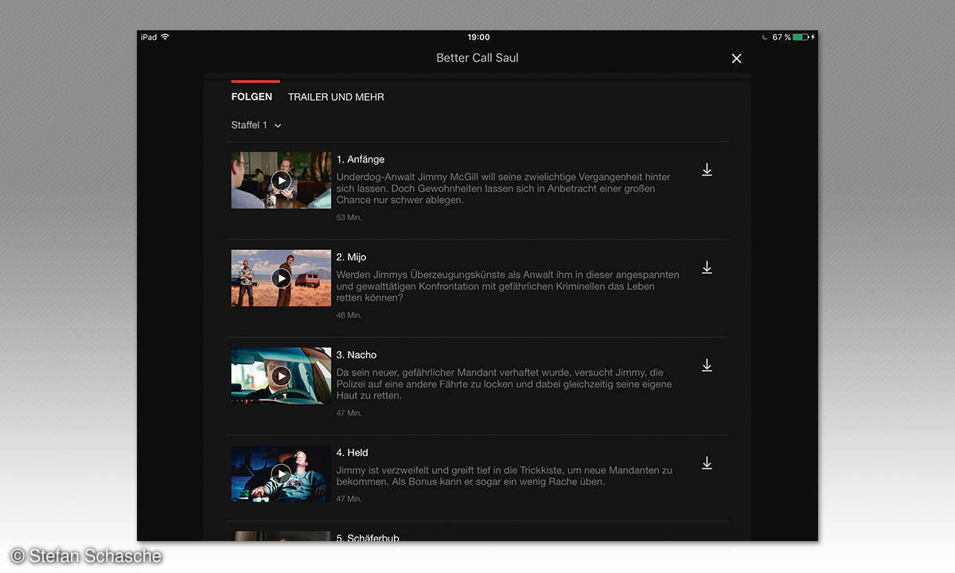Play episode 1 Anfänge thumbnail
This screenshot has width=955, height=573.
tap(281, 181)
